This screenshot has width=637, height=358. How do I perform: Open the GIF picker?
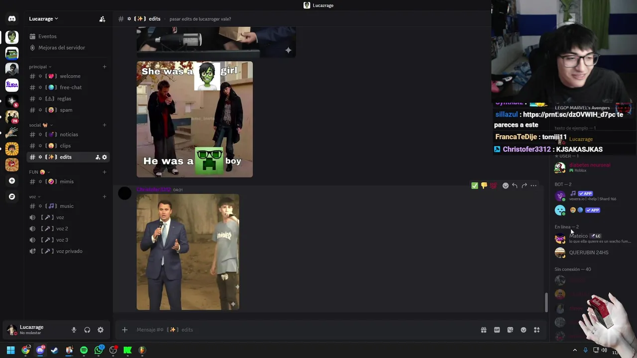[x=497, y=330]
